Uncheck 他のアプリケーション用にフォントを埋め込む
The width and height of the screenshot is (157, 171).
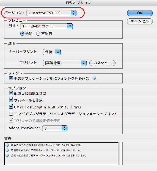tap(11, 78)
